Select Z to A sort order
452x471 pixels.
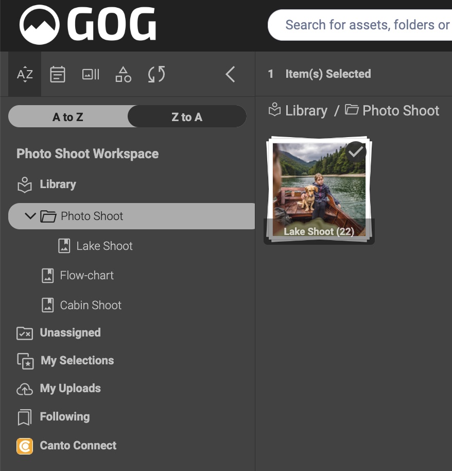point(187,116)
